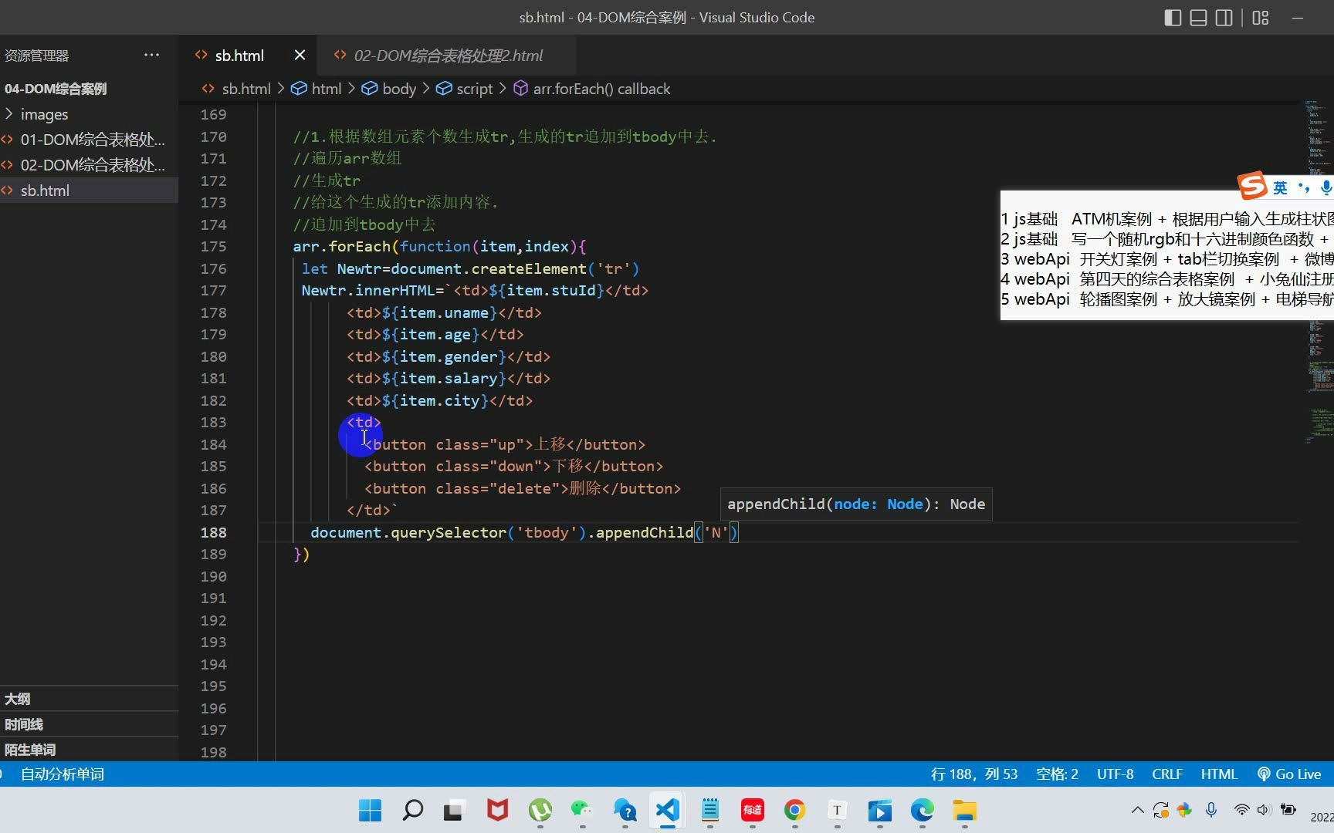Click Sogou input method S logo
The height and width of the screenshot is (833, 1334).
(1252, 186)
